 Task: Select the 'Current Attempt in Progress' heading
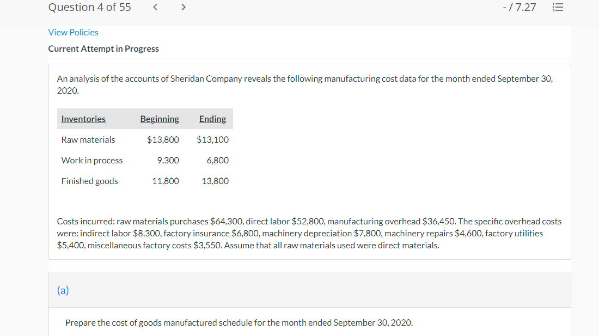[103, 49]
